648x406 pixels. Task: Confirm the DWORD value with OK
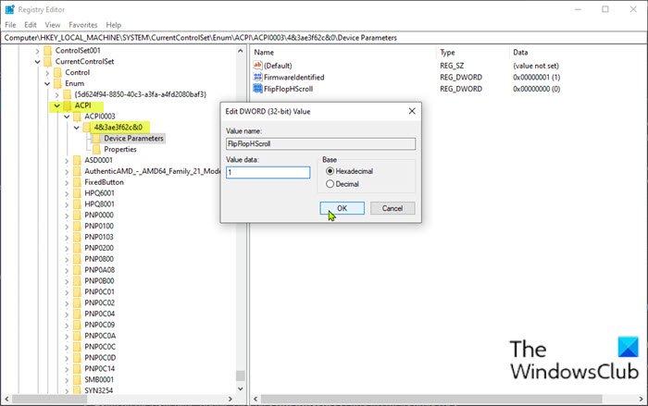pyautogui.click(x=343, y=208)
